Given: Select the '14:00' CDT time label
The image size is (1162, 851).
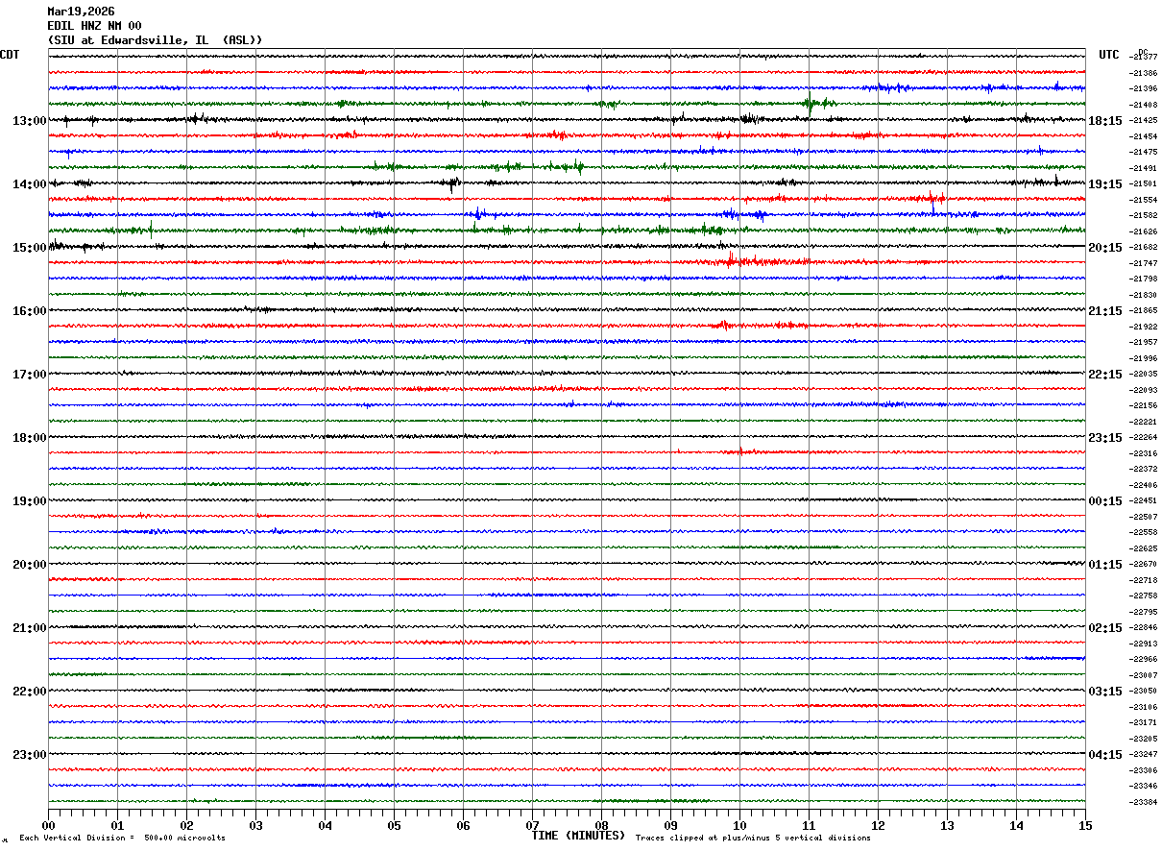Looking at the screenshot, I should coord(29,184).
